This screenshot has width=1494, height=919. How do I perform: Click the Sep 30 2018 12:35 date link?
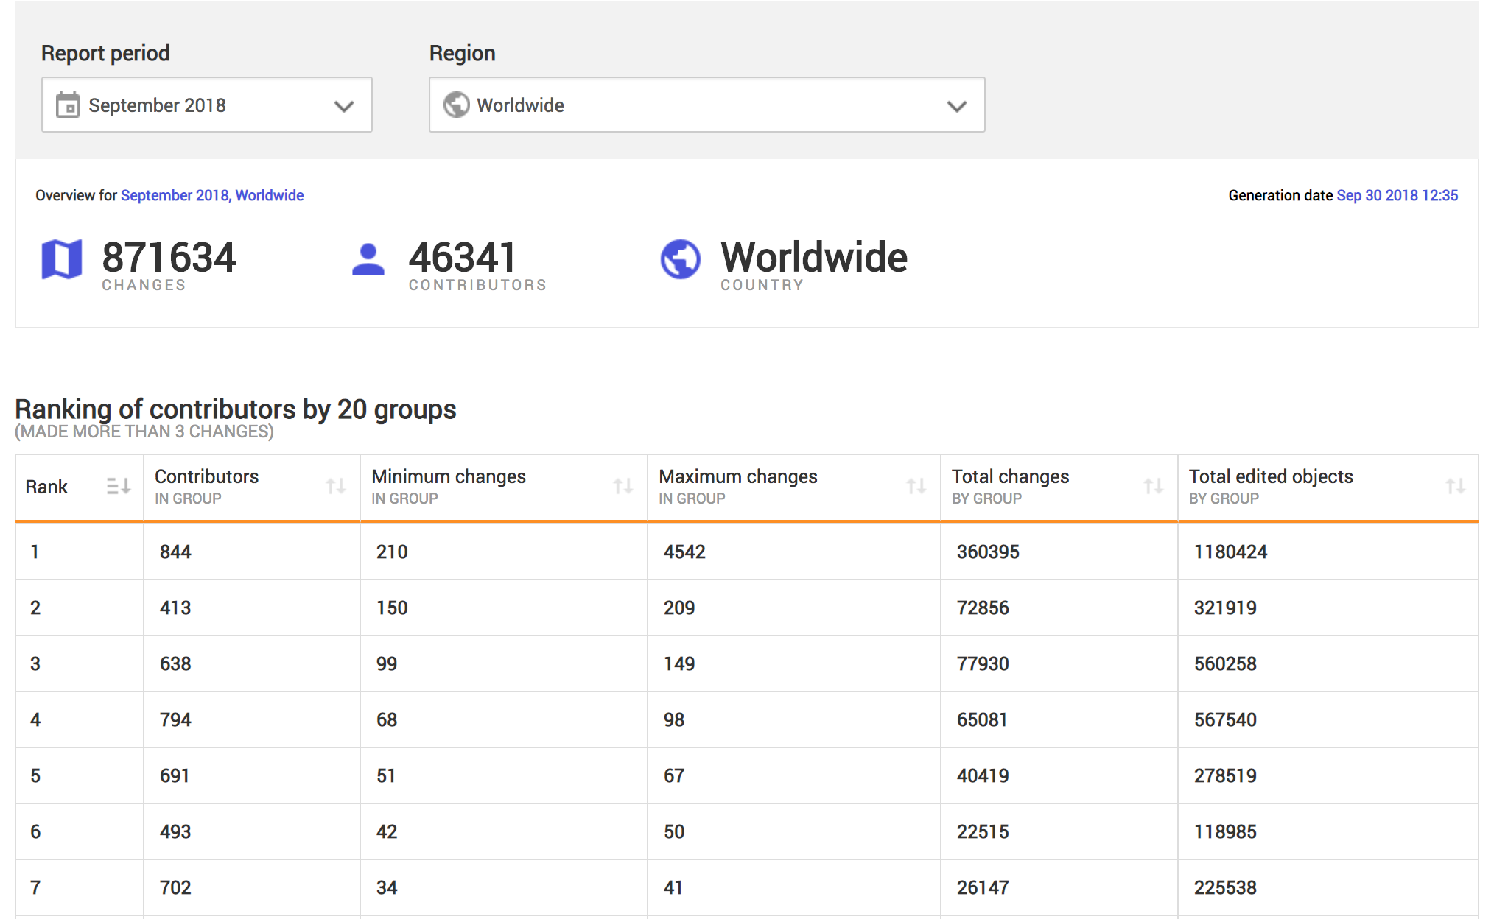pos(1397,195)
